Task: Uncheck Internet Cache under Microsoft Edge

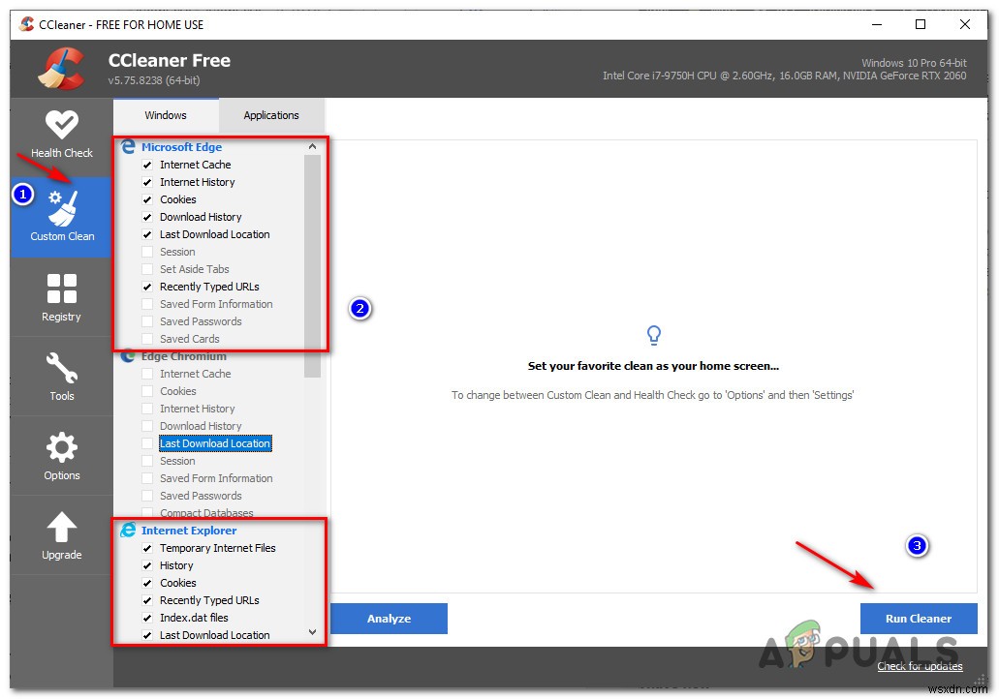Action: point(146,165)
